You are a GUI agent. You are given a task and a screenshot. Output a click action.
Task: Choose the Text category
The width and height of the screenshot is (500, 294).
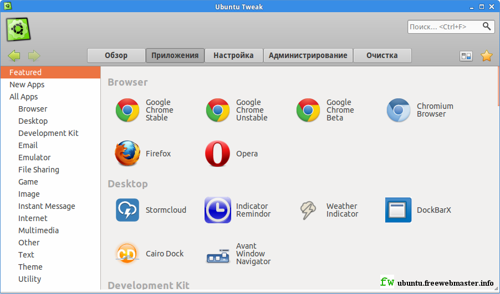pos(50,255)
